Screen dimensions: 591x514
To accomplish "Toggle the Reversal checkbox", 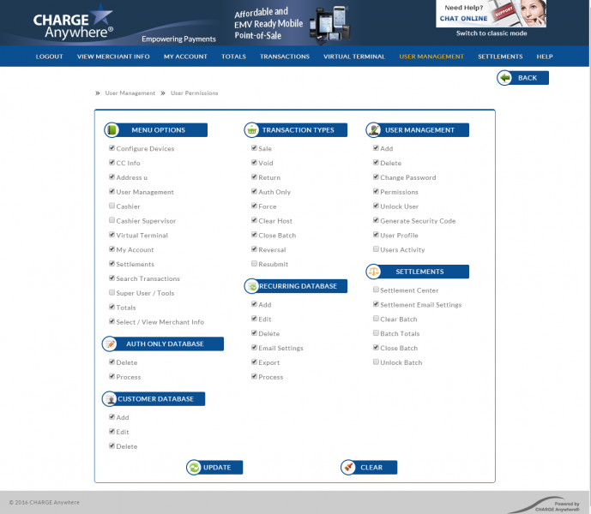I will click(x=255, y=249).
